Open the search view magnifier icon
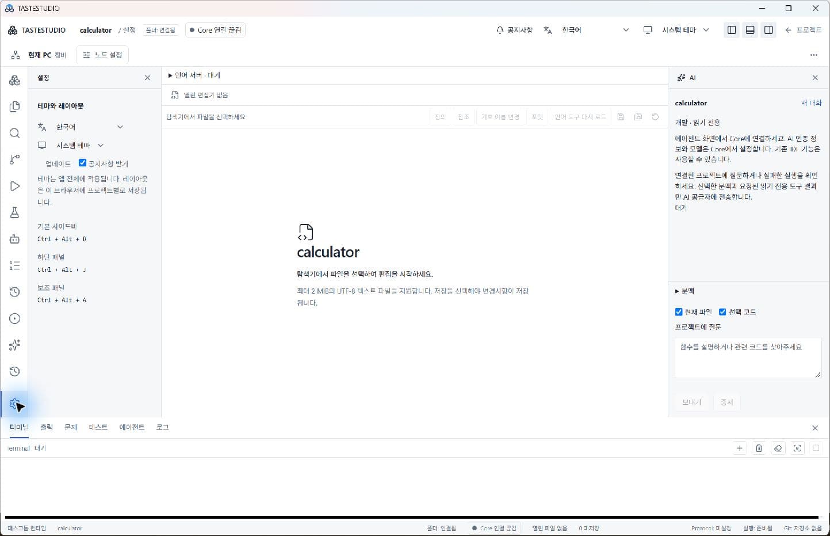Image resolution: width=830 pixels, height=536 pixels. tap(15, 133)
